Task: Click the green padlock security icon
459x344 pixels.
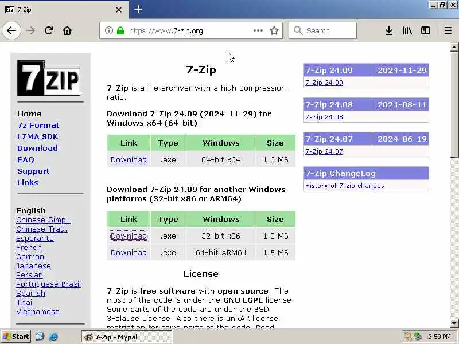Action: click(120, 30)
